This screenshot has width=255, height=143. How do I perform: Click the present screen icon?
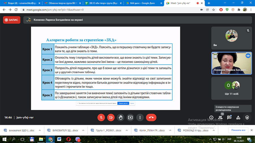(x=130, y=117)
